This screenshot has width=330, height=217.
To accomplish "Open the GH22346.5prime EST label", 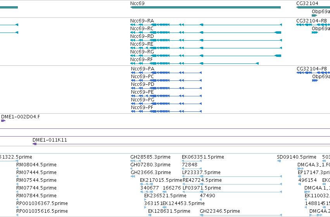I will point(220,211).
